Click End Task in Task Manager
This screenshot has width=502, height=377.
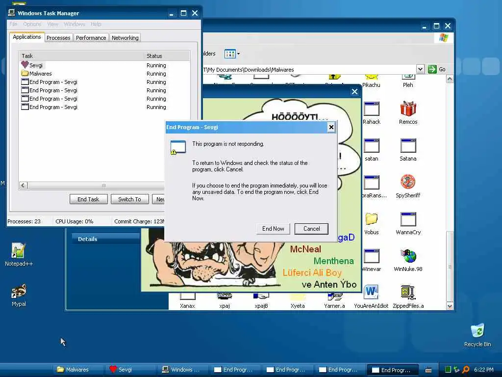[88, 199]
